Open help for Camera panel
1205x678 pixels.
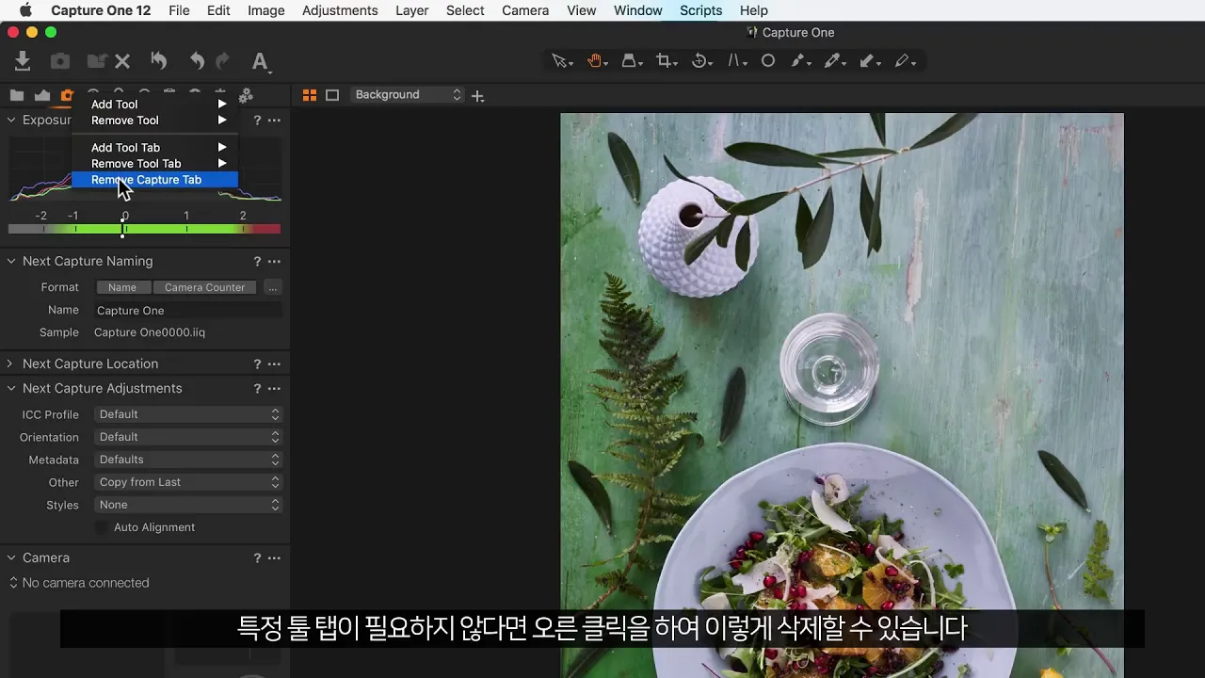point(257,558)
